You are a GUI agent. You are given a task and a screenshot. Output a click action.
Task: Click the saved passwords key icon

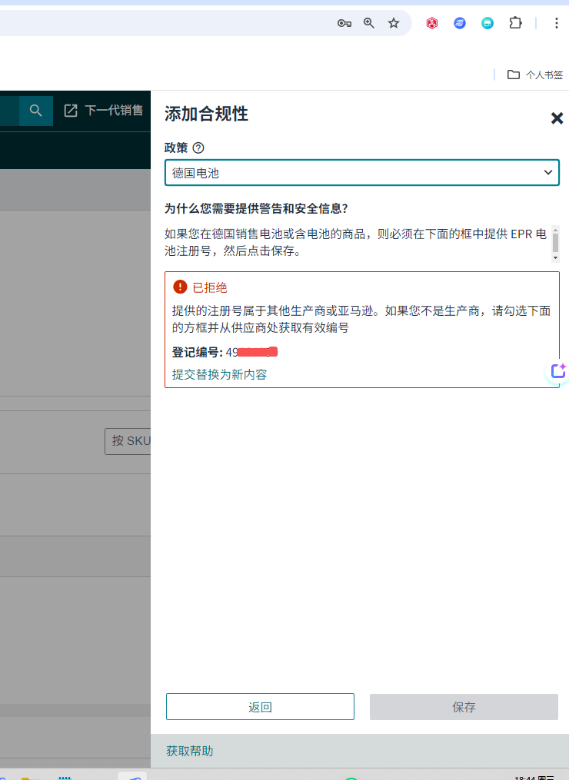point(344,23)
